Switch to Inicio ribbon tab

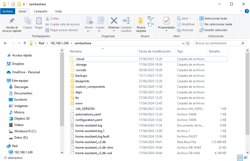22,11
